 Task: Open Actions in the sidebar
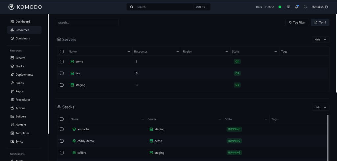(24, 108)
